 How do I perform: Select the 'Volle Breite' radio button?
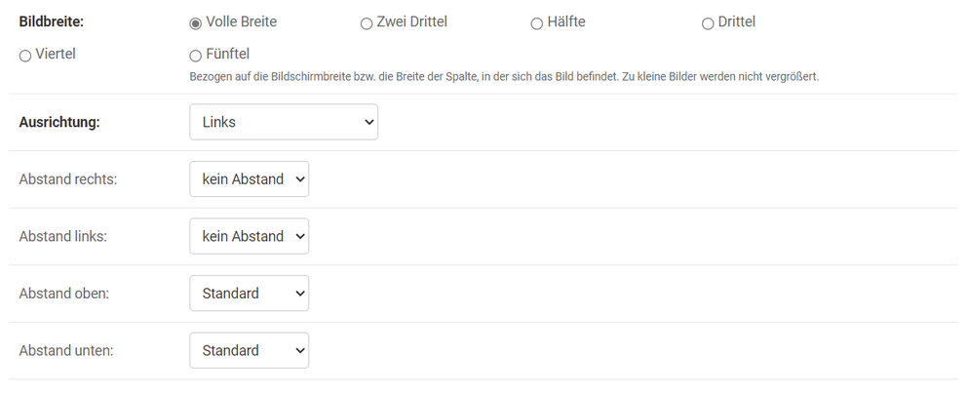(x=196, y=22)
